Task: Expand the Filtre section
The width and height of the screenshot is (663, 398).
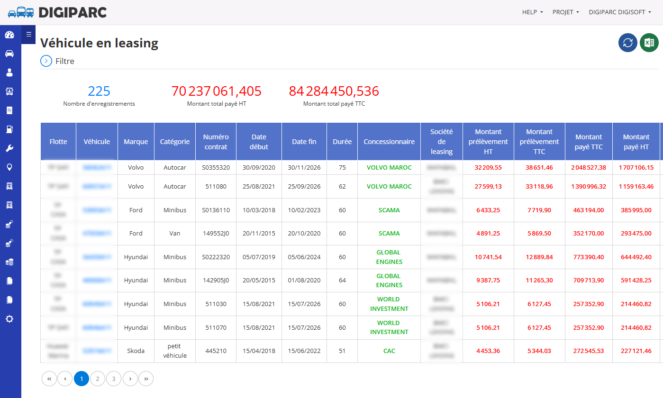Action: tap(57, 61)
